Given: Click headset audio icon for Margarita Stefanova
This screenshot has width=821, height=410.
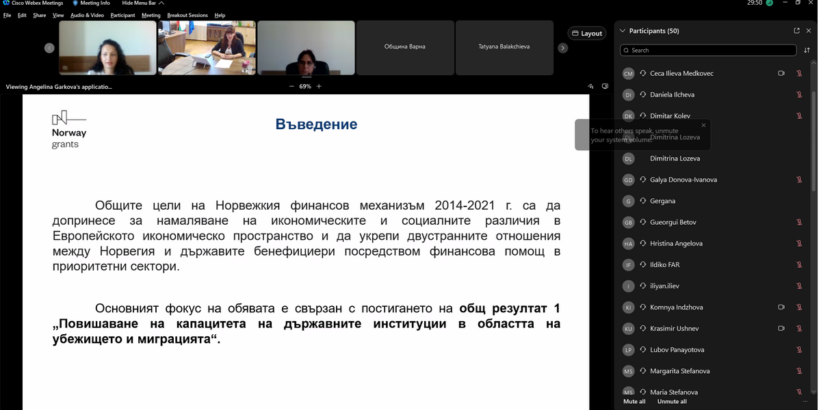Looking at the screenshot, I should tap(643, 370).
